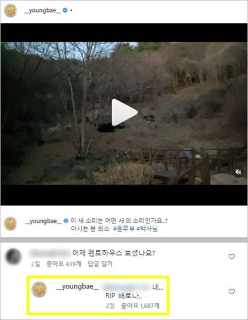Play the forest video
Image resolution: width=248 pixels, height=320 pixels.
click(x=125, y=113)
